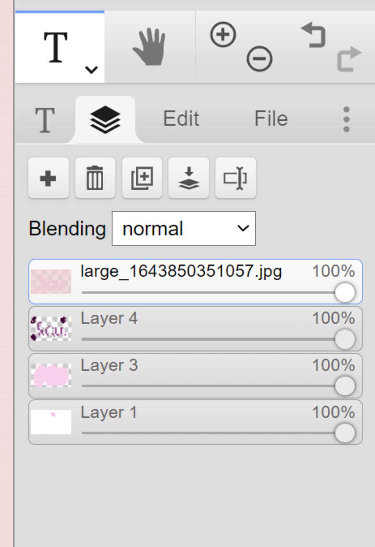Select Layer 3 in layers list
The image size is (375, 547).
(196, 376)
